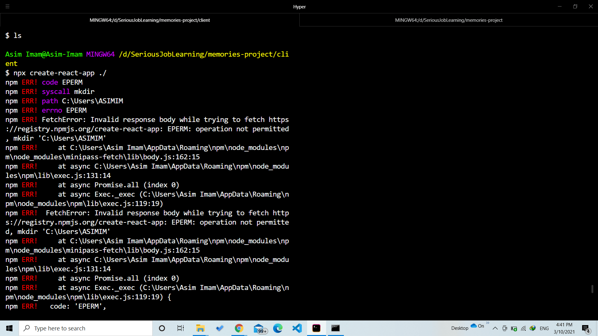Open the Desktop overflow chevron
This screenshot has width=598, height=336.
coord(488,323)
